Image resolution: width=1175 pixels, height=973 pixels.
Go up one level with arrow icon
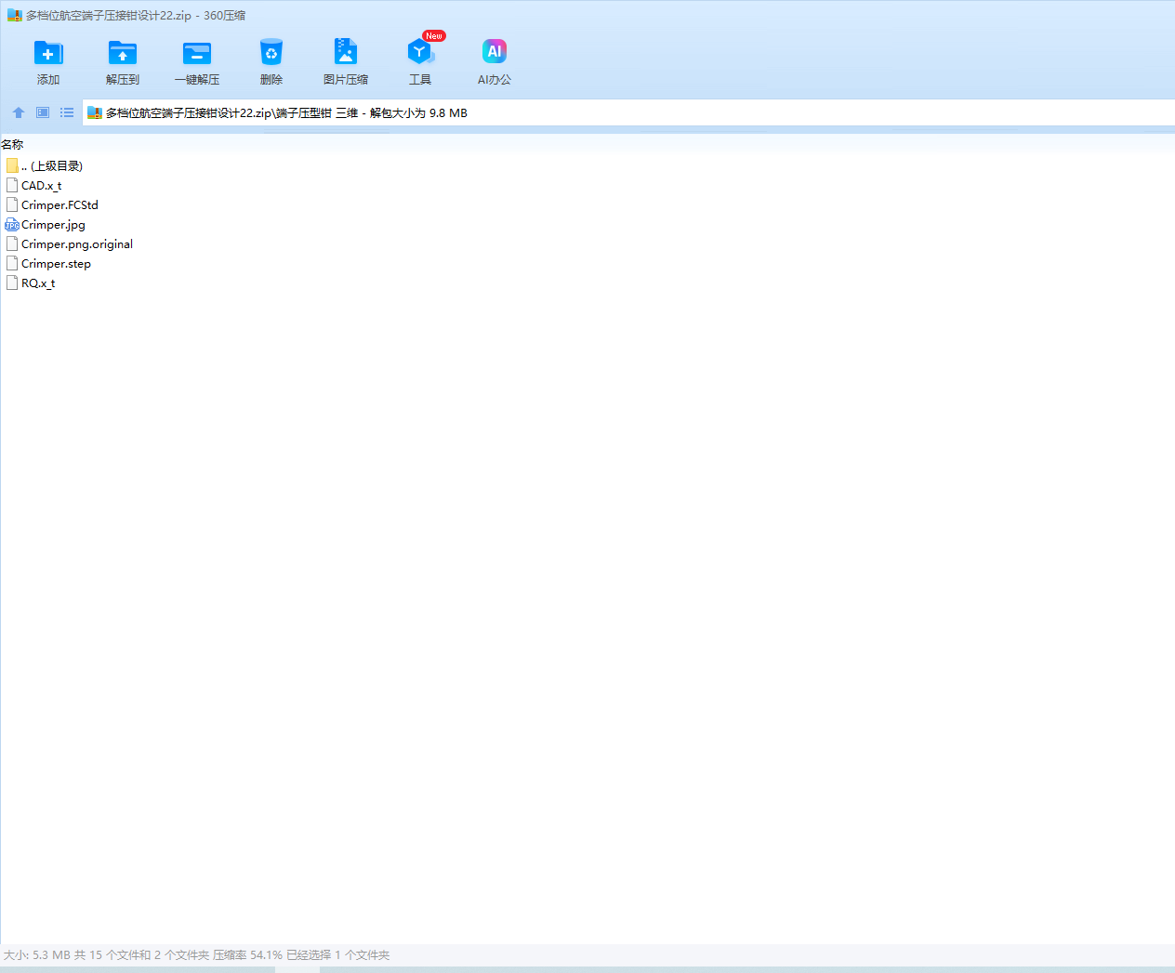pyautogui.click(x=19, y=112)
